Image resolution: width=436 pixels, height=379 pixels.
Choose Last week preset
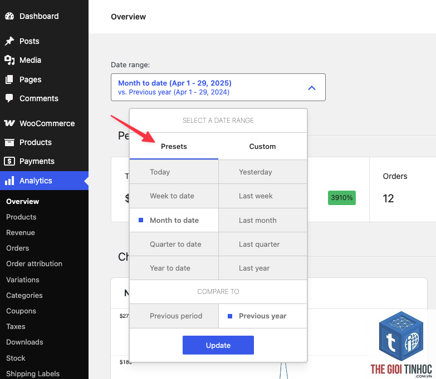click(x=263, y=196)
